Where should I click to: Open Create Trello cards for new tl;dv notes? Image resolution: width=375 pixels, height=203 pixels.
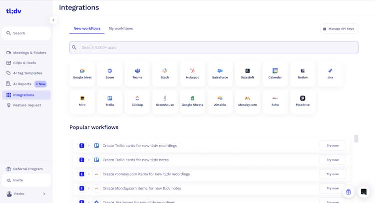[x=136, y=160]
